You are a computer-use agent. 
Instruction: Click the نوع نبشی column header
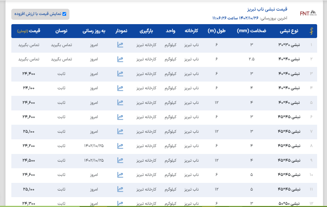(290, 31)
